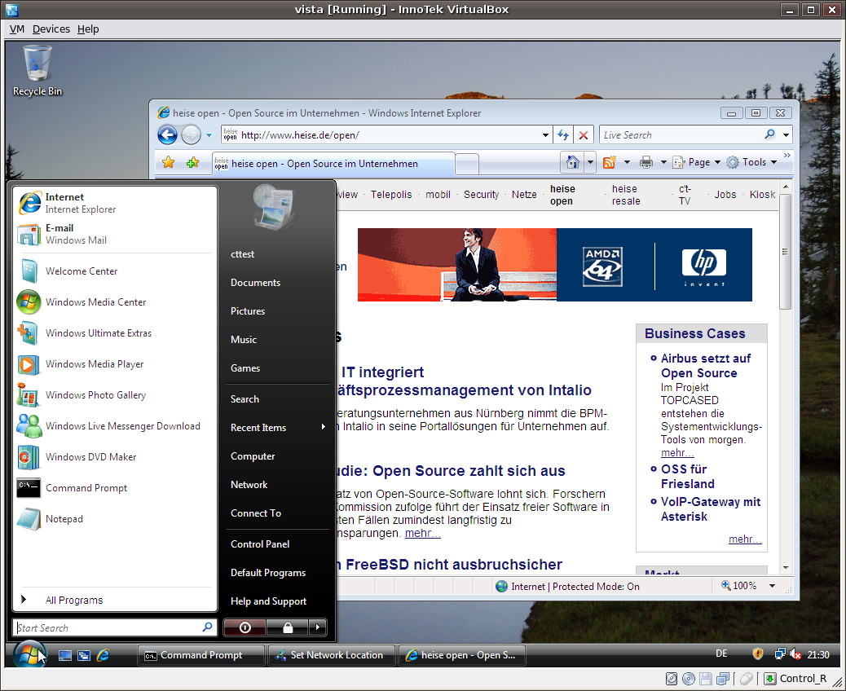Image resolution: width=846 pixels, height=691 pixels.
Task: Click the IE Forward arrow button
Action: pyautogui.click(x=191, y=134)
